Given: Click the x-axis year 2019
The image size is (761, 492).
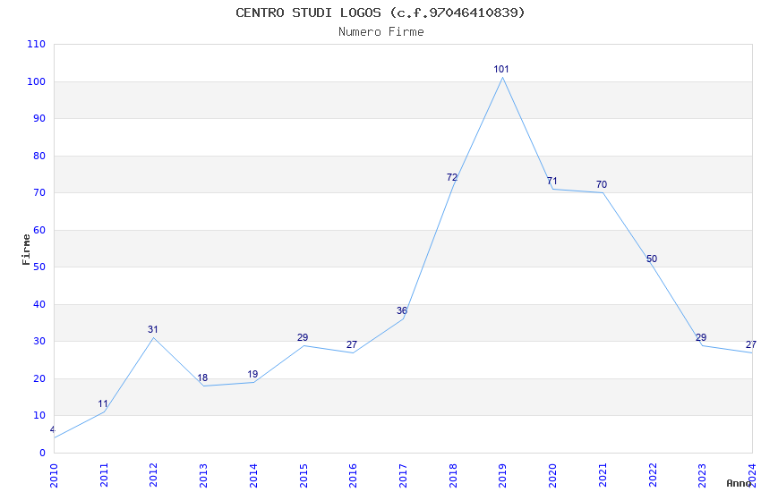Looking at the screenshot, I should [503, 476].
